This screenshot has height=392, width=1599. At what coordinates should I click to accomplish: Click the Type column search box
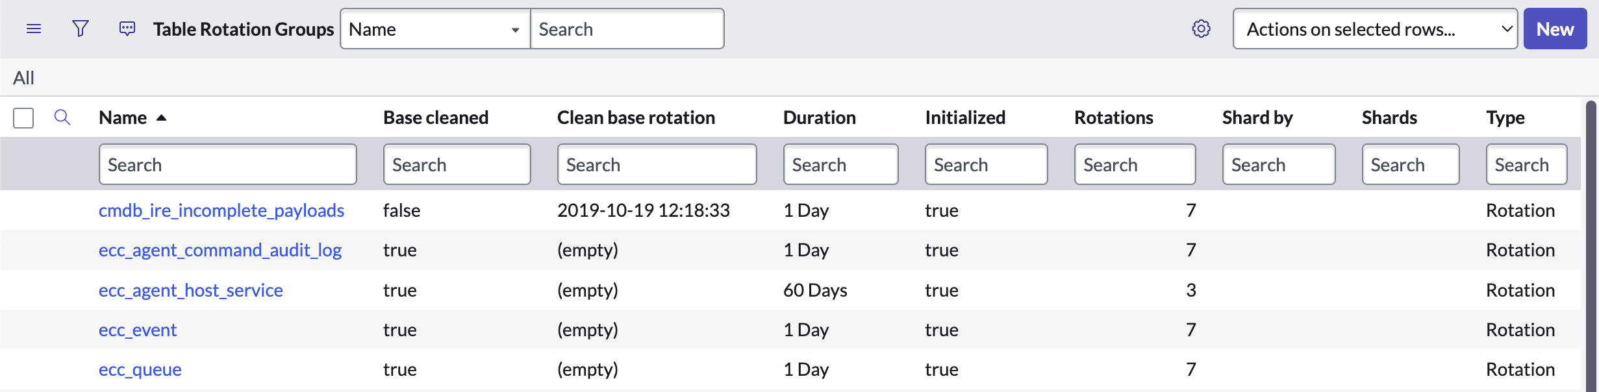1527,164
